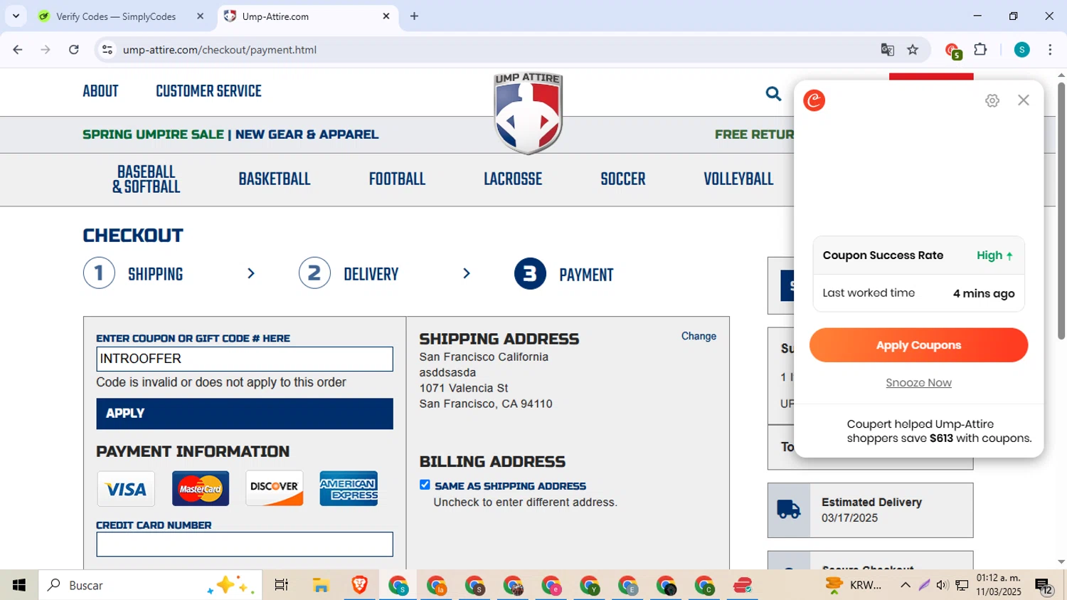Go back to the previous page
Image resolution: width=1067 pixels, height=600 pixels.
[18, 50]
